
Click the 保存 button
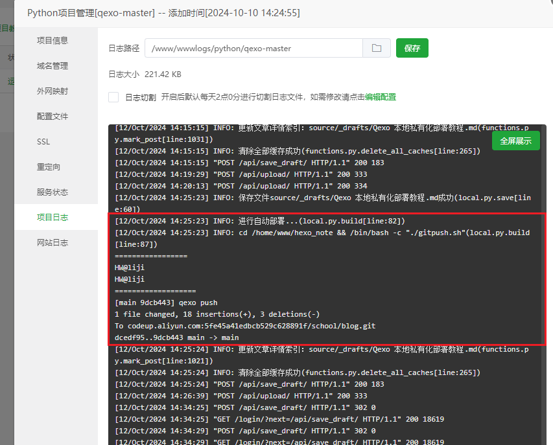412,49
